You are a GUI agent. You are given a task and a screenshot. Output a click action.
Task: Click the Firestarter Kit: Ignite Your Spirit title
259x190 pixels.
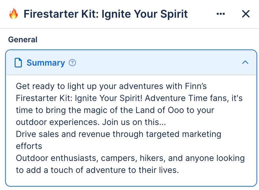[106, 14]
